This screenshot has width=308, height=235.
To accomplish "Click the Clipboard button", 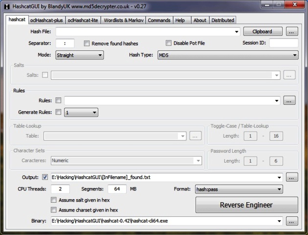I will [x=263, y=31].
